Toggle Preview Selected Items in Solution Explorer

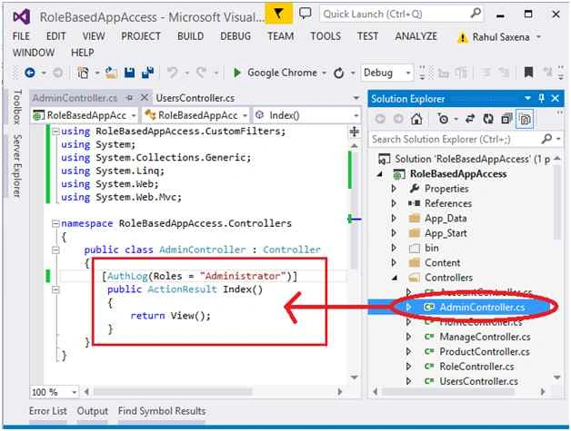point(525,119)
